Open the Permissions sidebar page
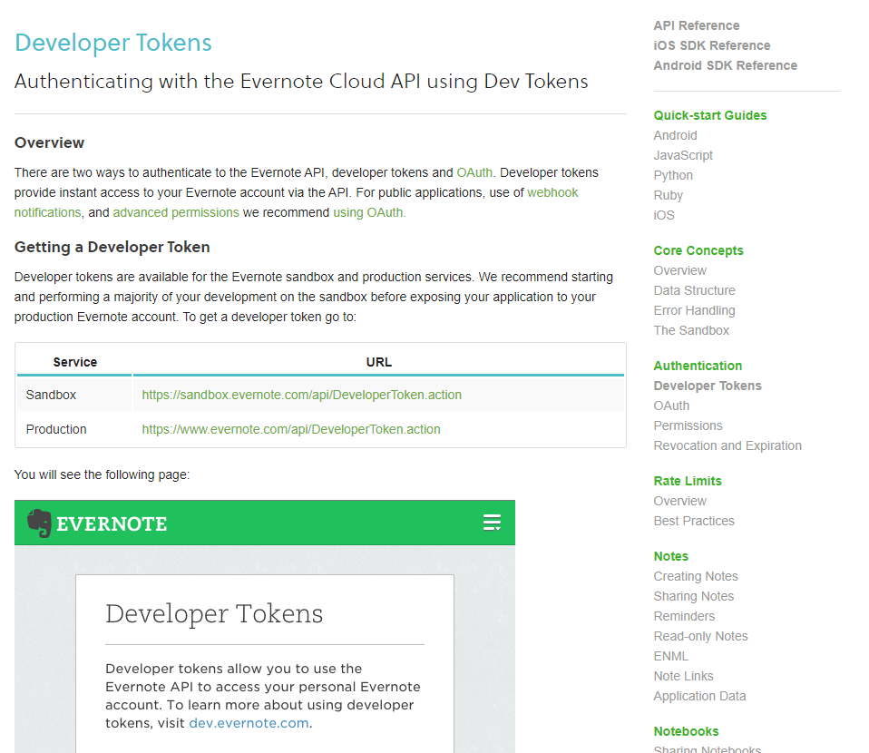Screen dimensions: 869x753 pyautogui.click(x=688, y=425)
